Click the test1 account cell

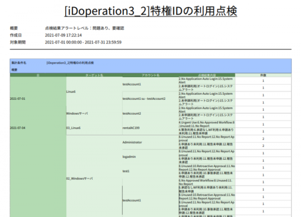(x=126, y=171)
